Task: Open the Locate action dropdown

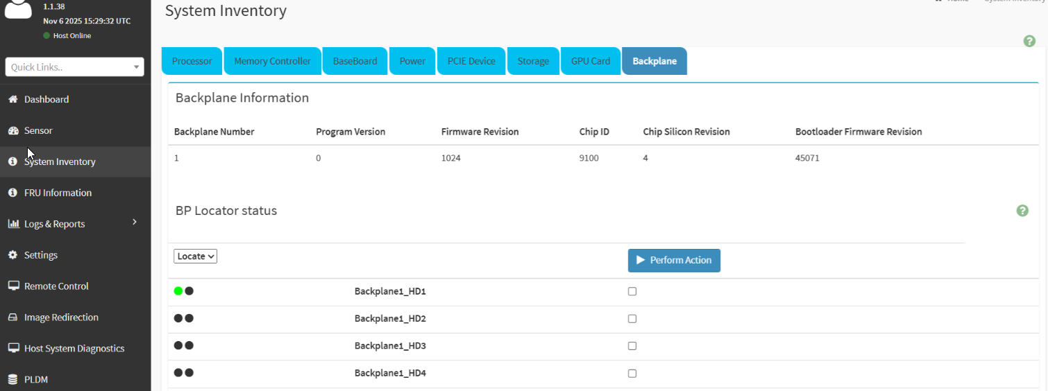Action: (x=196, y=257)
